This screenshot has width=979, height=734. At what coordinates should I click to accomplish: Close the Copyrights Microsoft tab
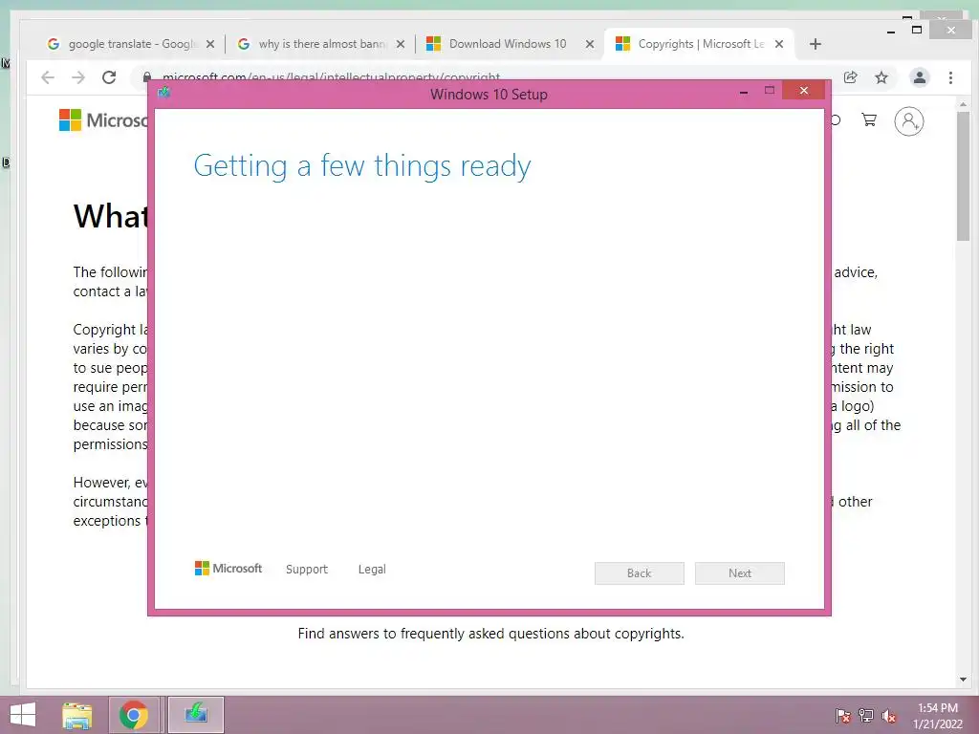[x=779, y=44]
